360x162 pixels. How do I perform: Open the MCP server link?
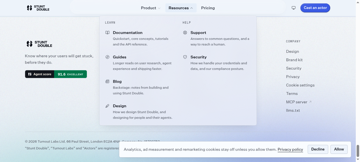(299, 102)
